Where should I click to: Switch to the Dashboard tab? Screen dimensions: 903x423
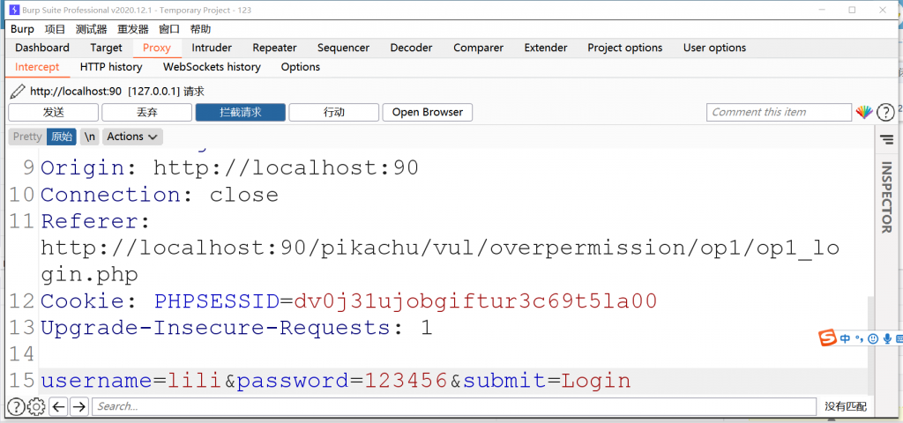[x=42, y=48]
